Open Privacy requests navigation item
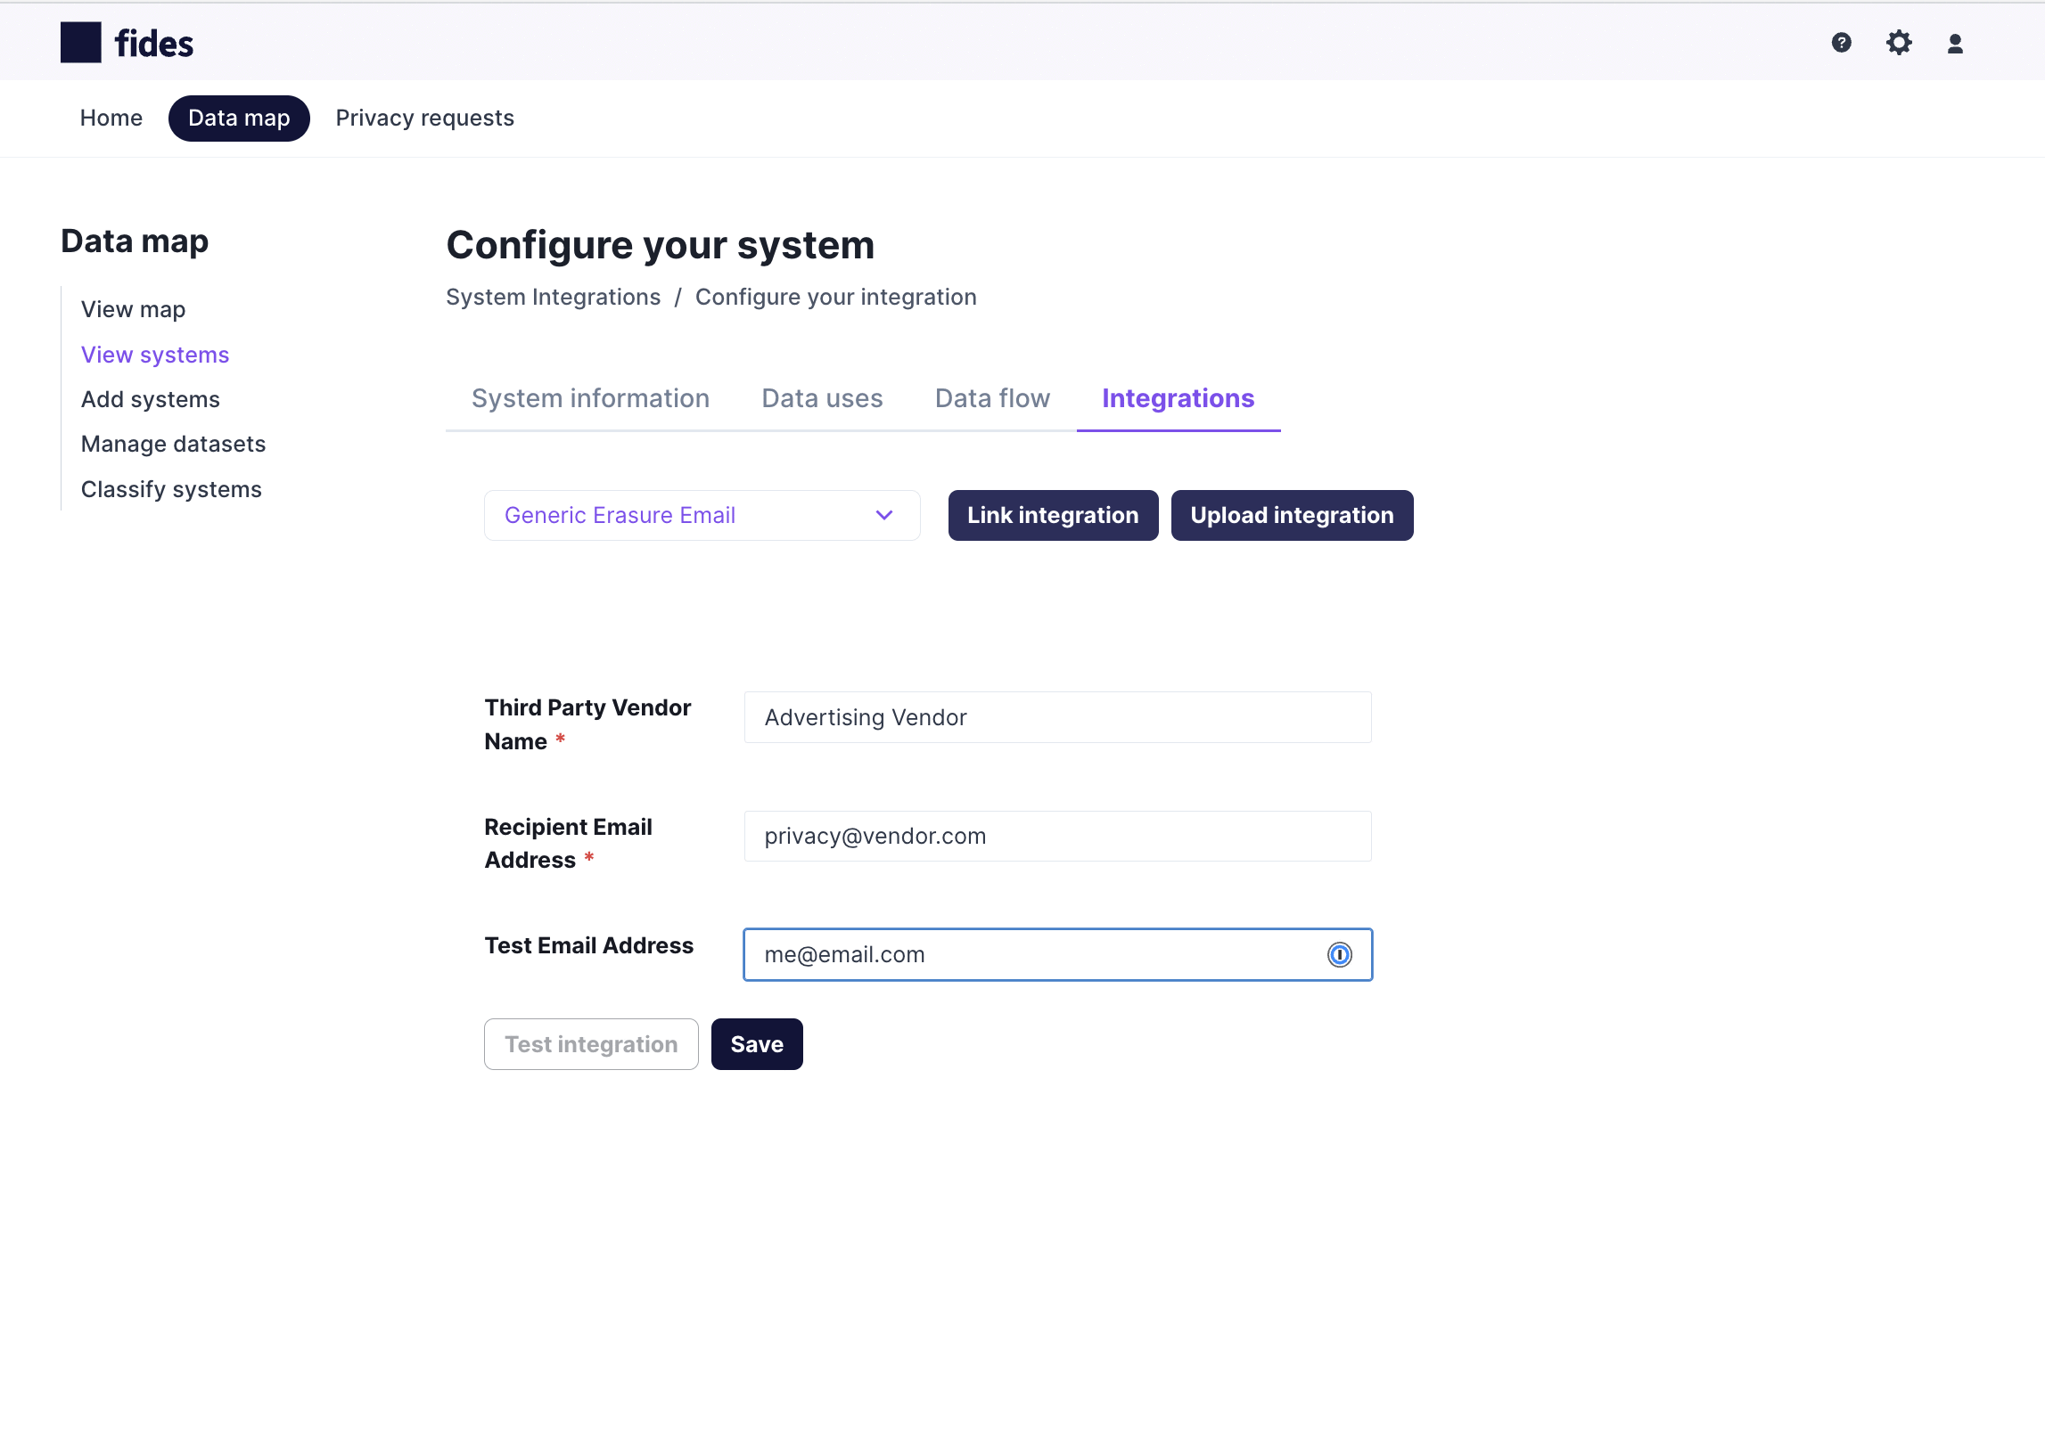The image size is (2045, 1438). pyautogui.click(x=425, y=118)
